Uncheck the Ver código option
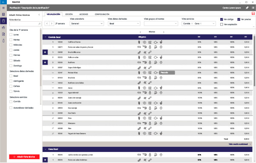 pos(222,20)
